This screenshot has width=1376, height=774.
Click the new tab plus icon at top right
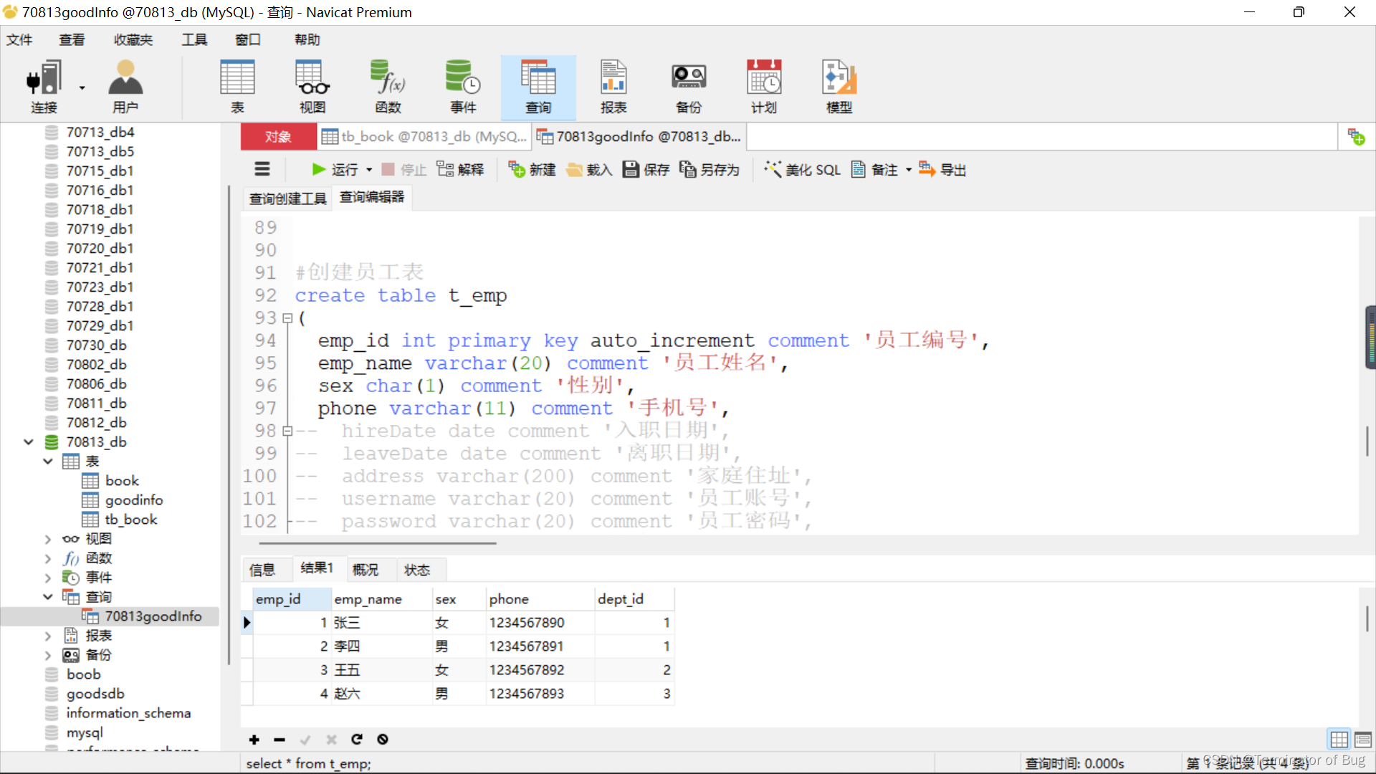click(x=1356, y=136)
